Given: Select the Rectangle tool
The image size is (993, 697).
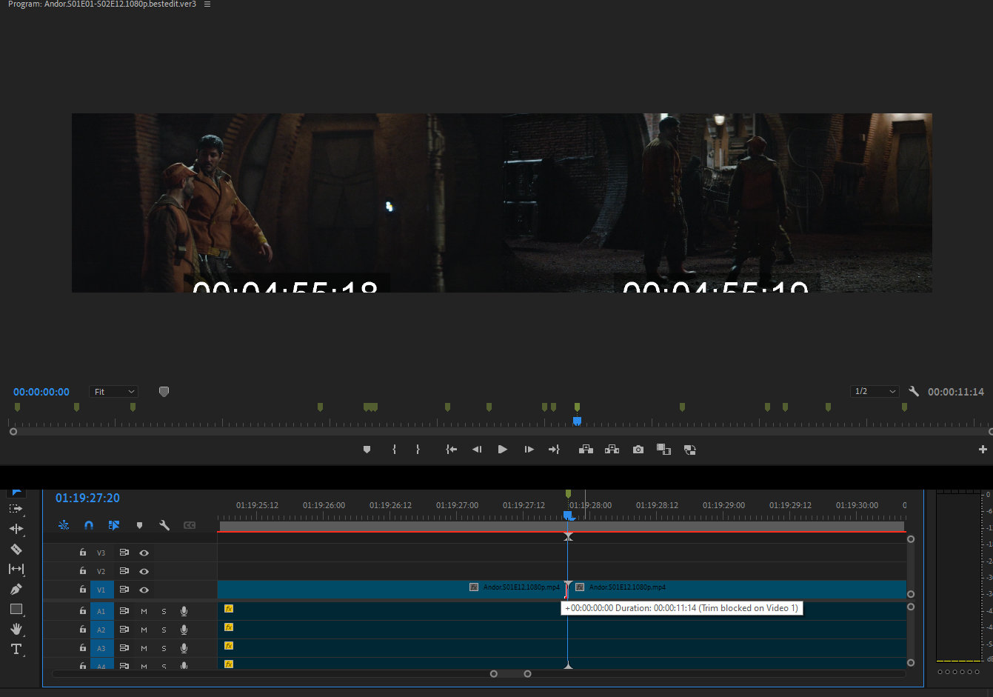Looking at the screenshot, I should tap(16, 609).
